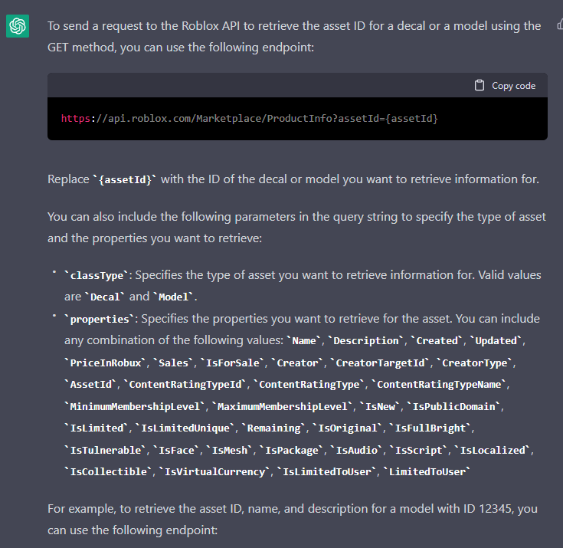Click the 'IsVirtualCurrency' property value
This screenshot has height=548, width=563.
(x=214, y=472)
